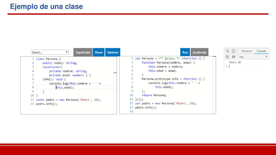Click 'pedro.info();' in TypeScript editor
The width and height of the screenshot is (276, 155).
(x=47, y=104)
